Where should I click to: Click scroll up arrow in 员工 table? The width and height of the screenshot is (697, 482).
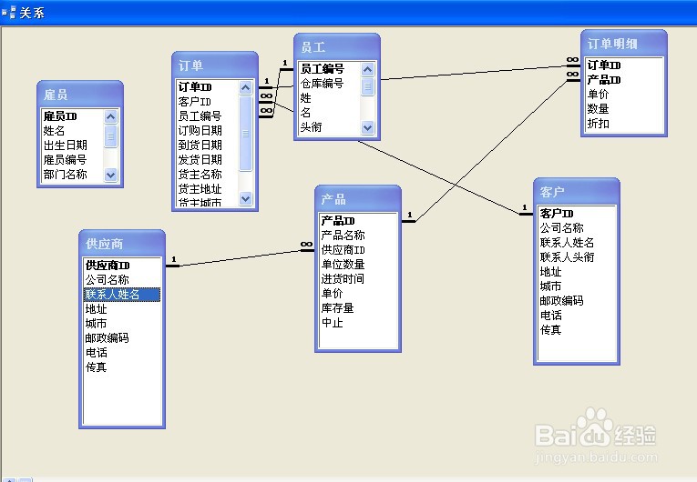pyautogui.click(x=367, y=69)
